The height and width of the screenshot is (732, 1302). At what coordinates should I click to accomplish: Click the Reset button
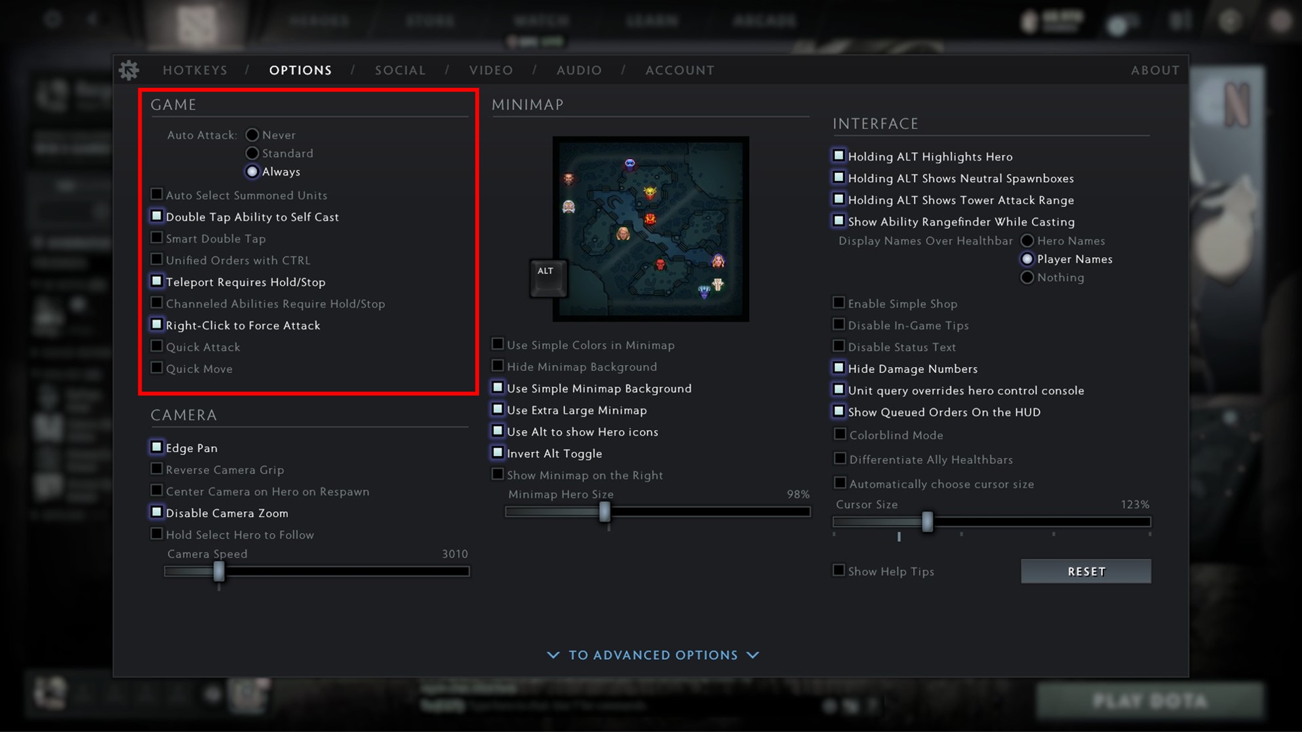point(1086,571)
